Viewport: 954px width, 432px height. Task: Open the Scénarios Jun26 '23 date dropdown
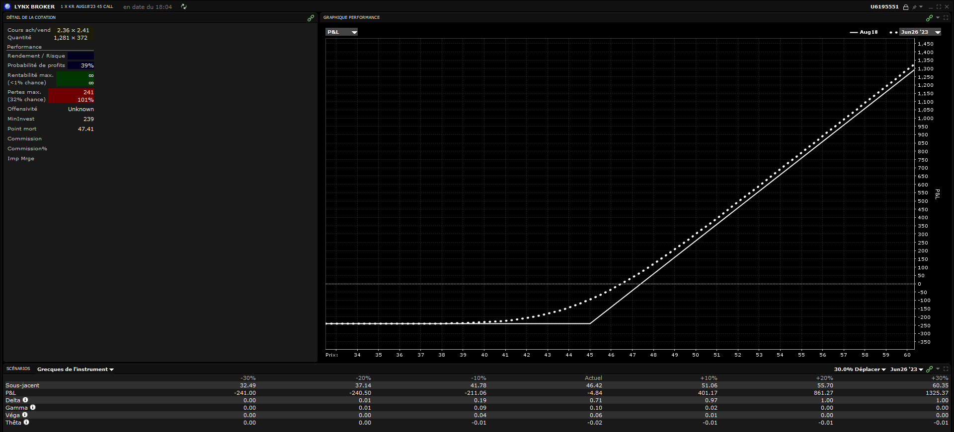(x=907, y=370)
